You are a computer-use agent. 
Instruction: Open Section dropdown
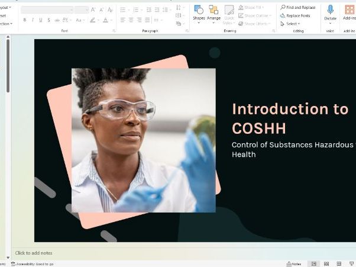click(x=6, y=24)
